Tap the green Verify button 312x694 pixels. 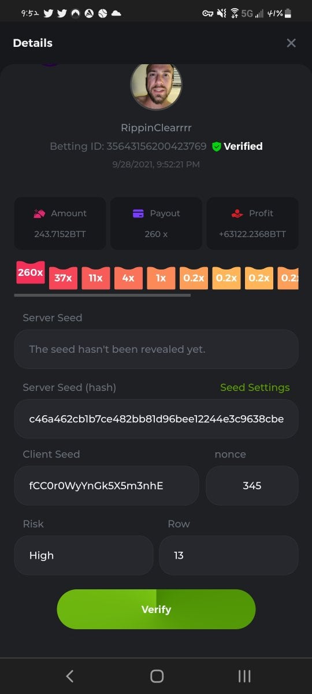tap(156, 610)
